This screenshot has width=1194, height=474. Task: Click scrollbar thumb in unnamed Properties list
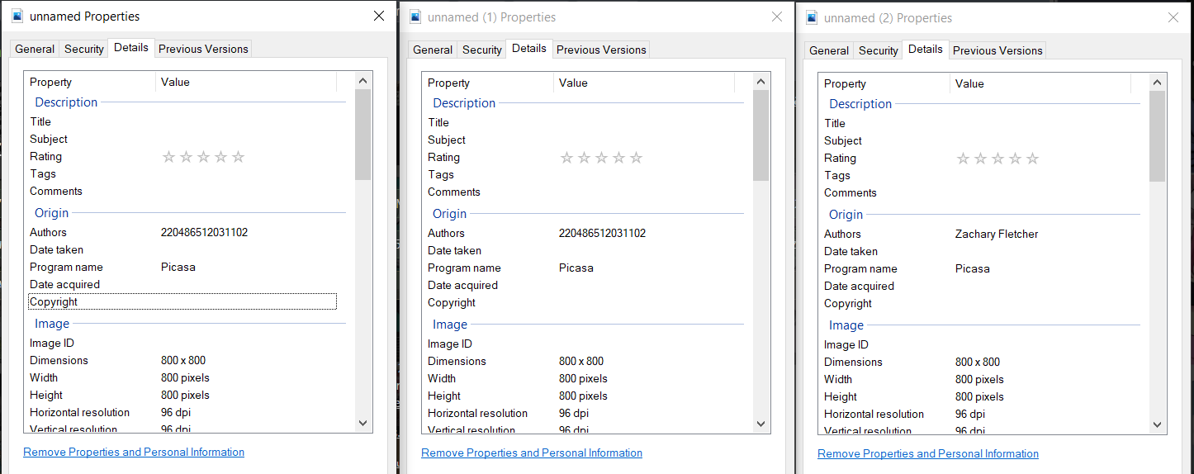[x=363, y=135]
